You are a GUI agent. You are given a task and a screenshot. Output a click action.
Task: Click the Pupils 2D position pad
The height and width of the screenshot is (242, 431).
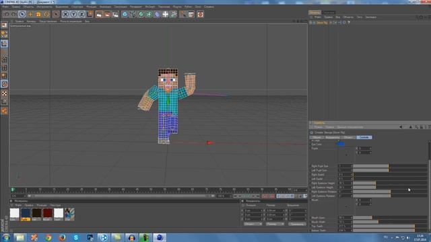(346, 155)
